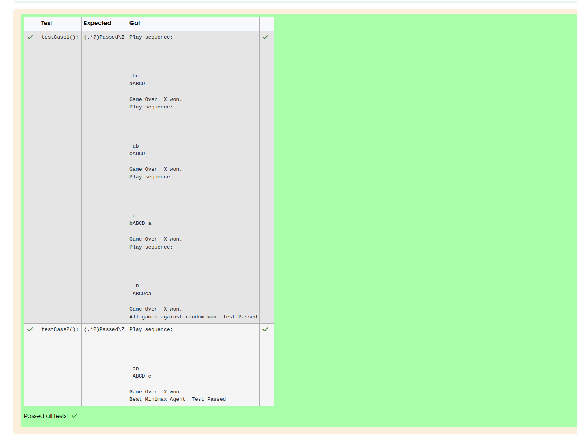Select the "Test" column header

47,23
